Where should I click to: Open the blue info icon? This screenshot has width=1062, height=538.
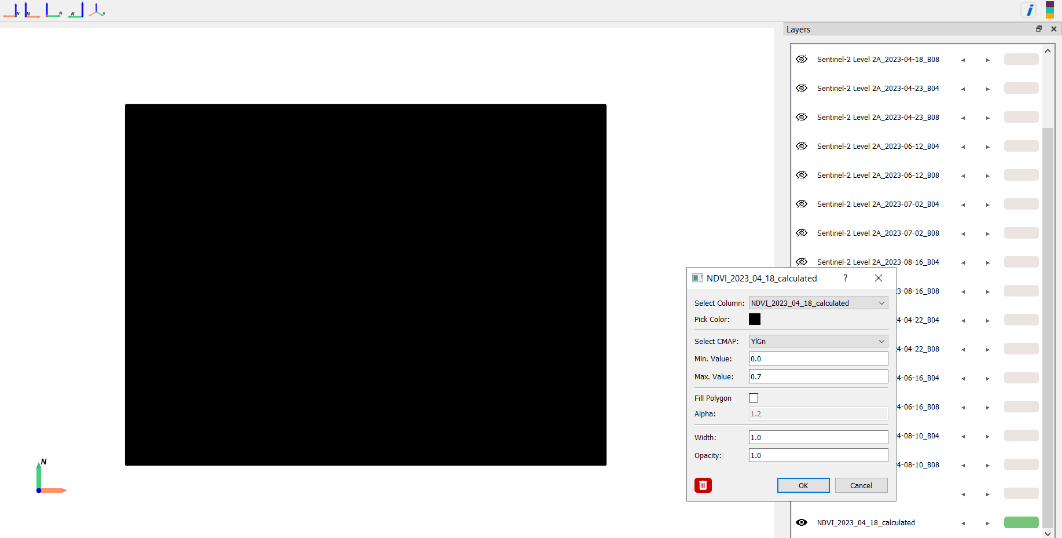(1029, 10)
